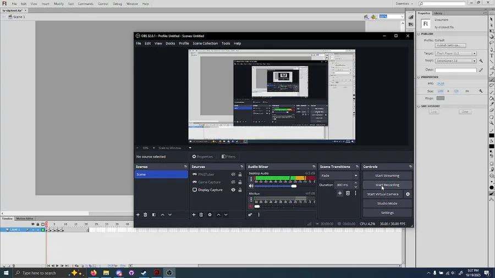Edit class definition pencil icon

(481, 70)
